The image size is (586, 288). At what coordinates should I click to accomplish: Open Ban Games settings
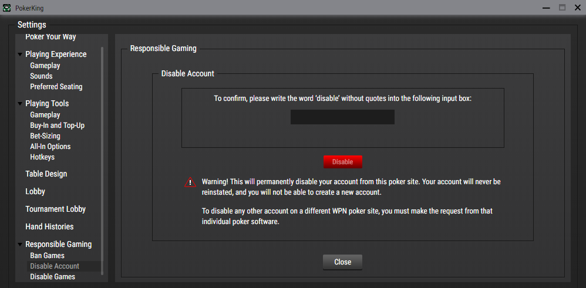click(x=48, y=256)
